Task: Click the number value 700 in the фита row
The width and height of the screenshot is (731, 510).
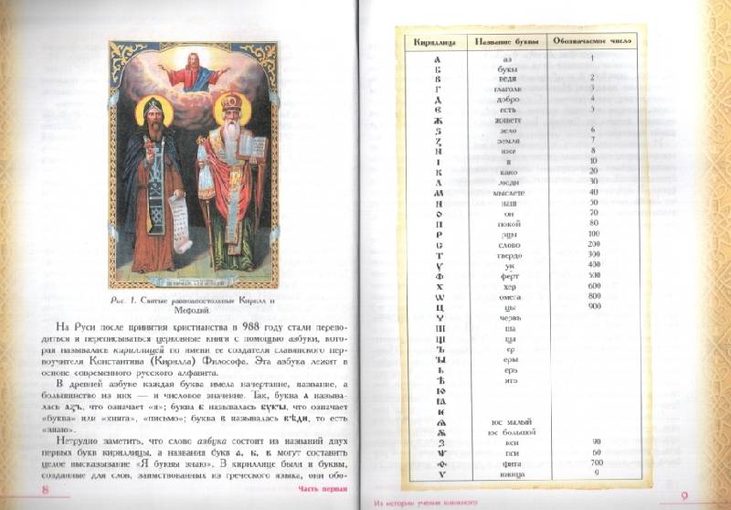Action: pyautogui.click(x=597, y=462)
